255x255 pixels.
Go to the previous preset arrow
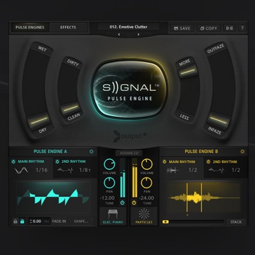click(x=119, y=35)
